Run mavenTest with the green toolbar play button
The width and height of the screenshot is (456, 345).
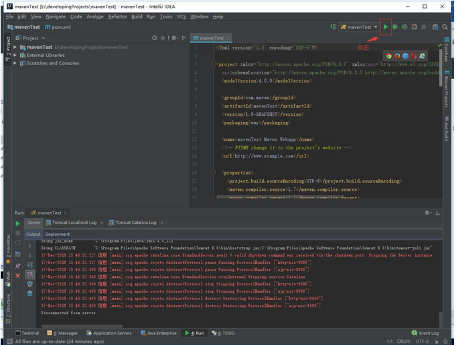click(385, 27)
